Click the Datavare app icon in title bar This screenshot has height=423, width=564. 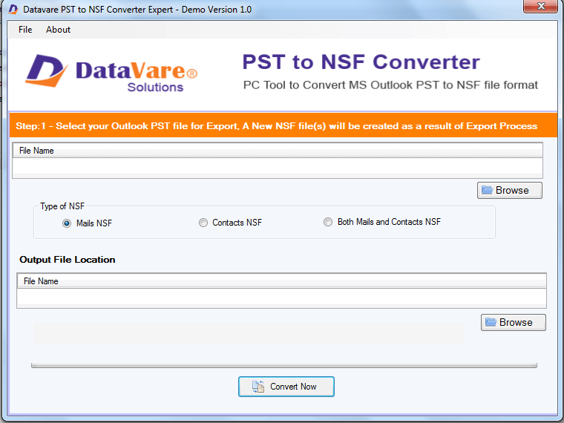click(x=13, y=10)
